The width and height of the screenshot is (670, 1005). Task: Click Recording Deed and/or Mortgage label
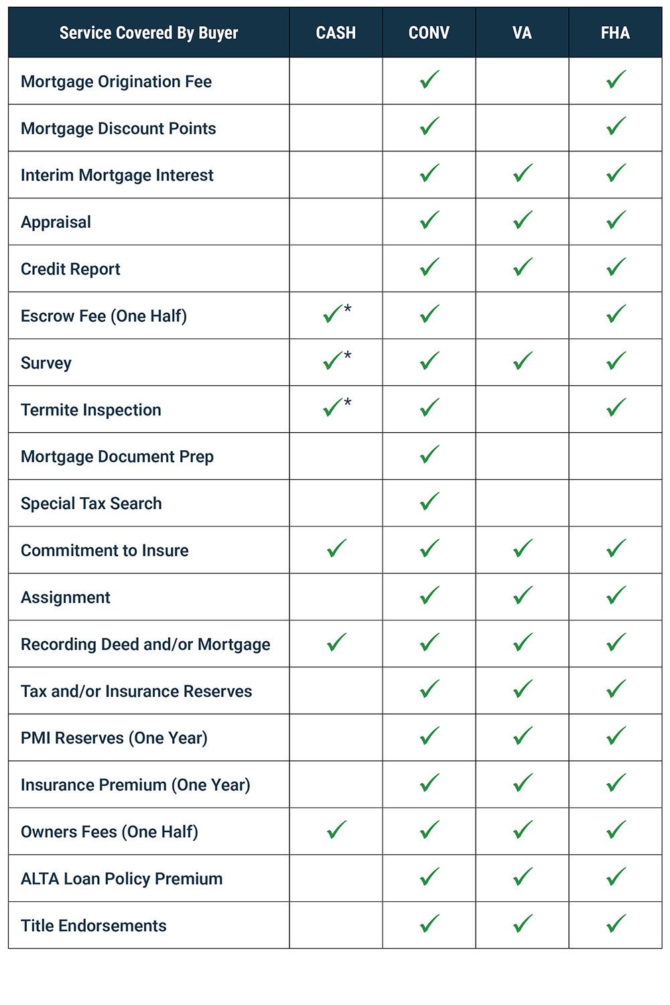145,645
